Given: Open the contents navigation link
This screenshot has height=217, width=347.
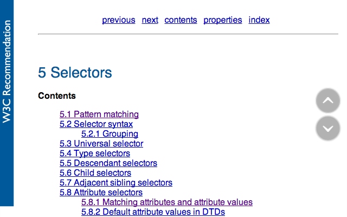Looking at the screenshot, I should pyautogui.click(x=181, y=20).
